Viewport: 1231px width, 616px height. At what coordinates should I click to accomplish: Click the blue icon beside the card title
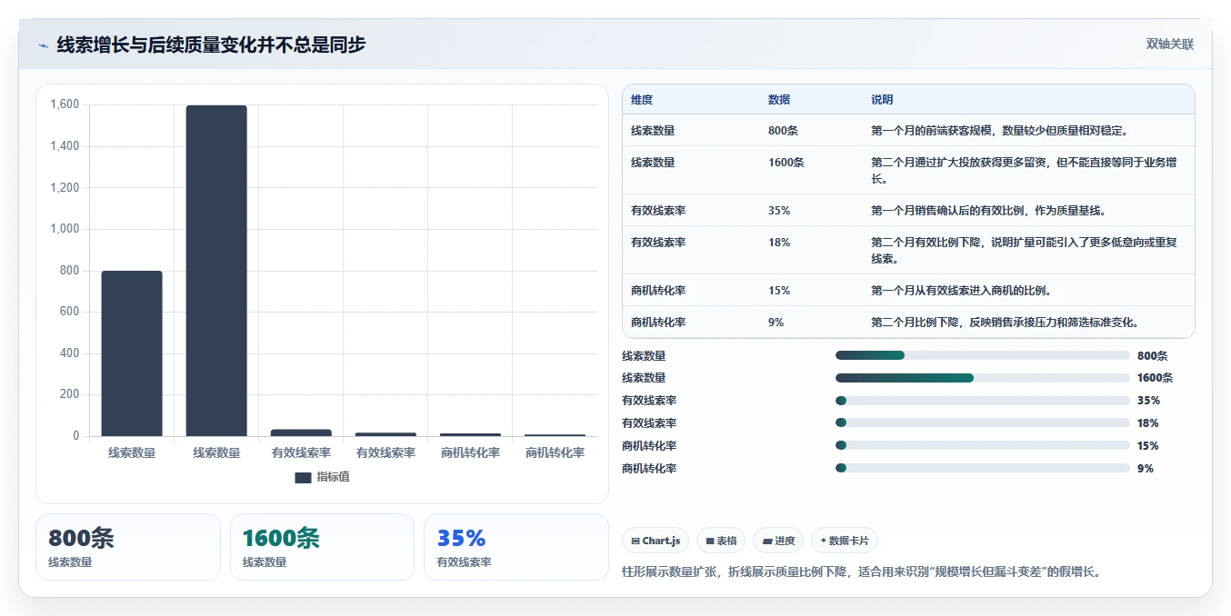click(43, 45)
